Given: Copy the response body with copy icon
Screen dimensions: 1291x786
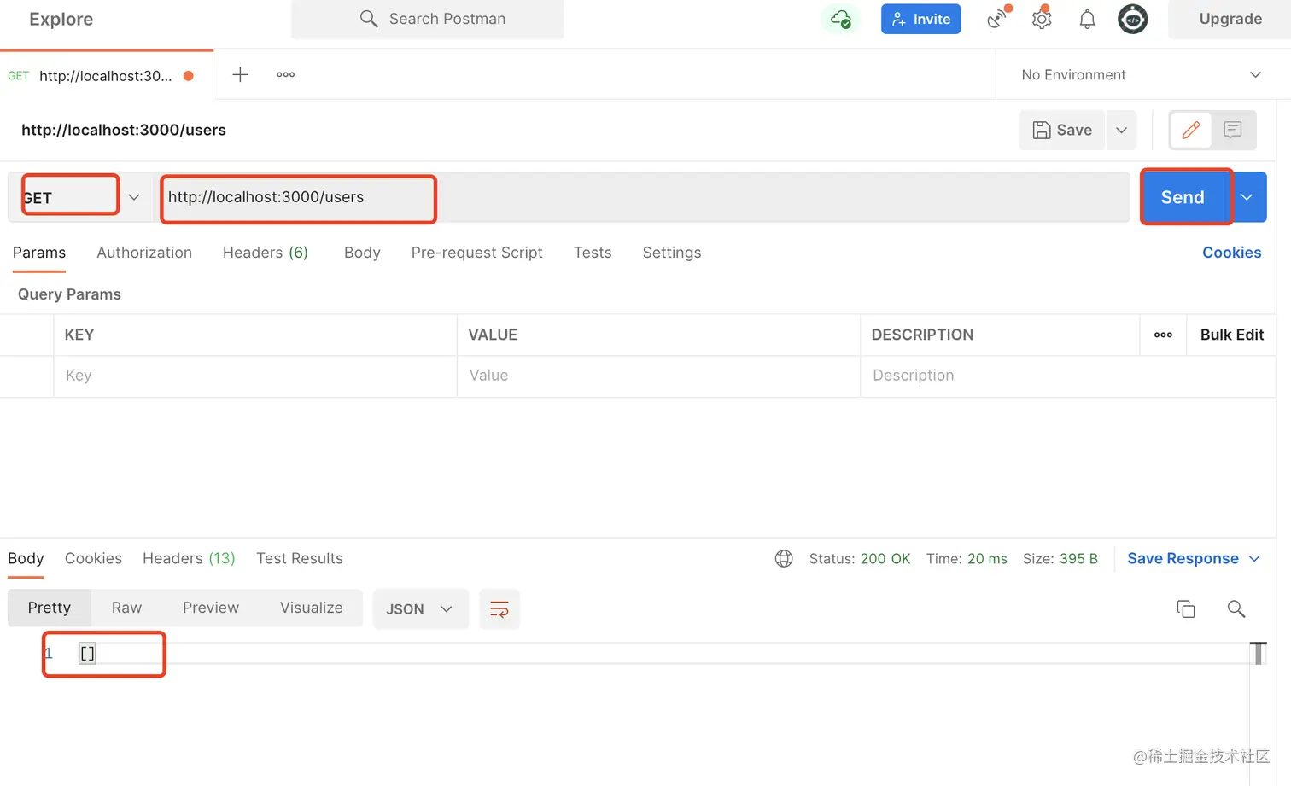Looking at the screenshot, I should (x=1186, y=608).
